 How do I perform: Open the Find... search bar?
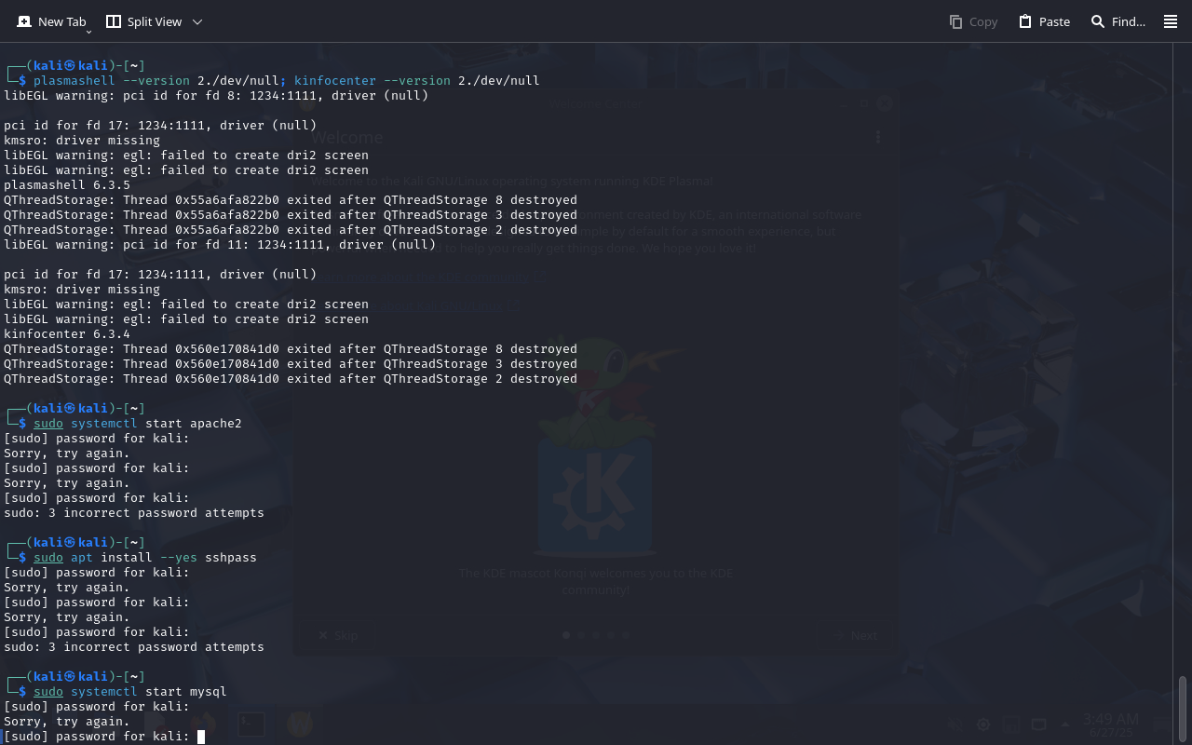pyautogui.click(x=1117, y=21)
